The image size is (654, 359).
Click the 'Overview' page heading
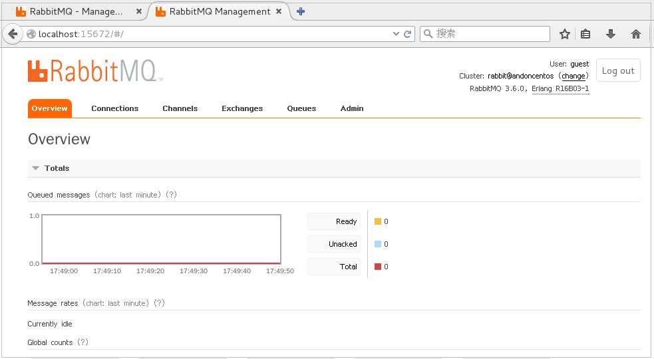coord(59,139)
